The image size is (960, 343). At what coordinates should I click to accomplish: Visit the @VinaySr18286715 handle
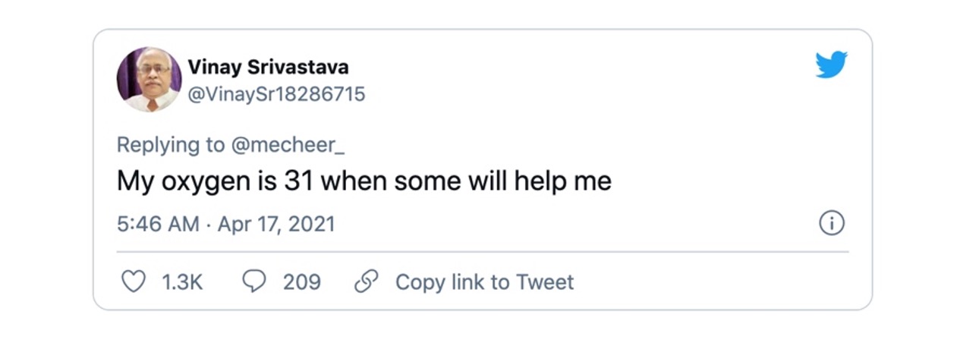(x=276, y=94)
